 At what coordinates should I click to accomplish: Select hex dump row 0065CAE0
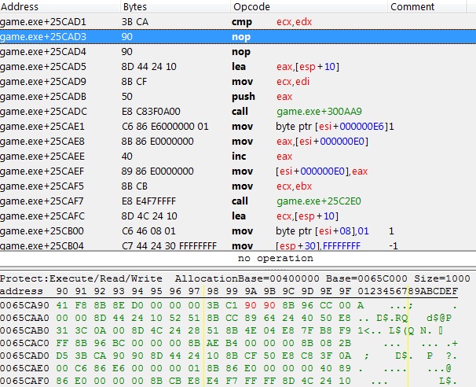229,368
